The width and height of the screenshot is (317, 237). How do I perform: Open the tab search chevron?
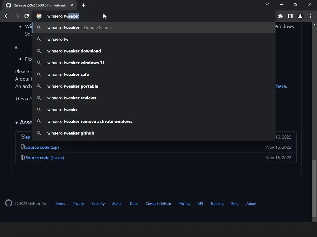tap(267, 4)
